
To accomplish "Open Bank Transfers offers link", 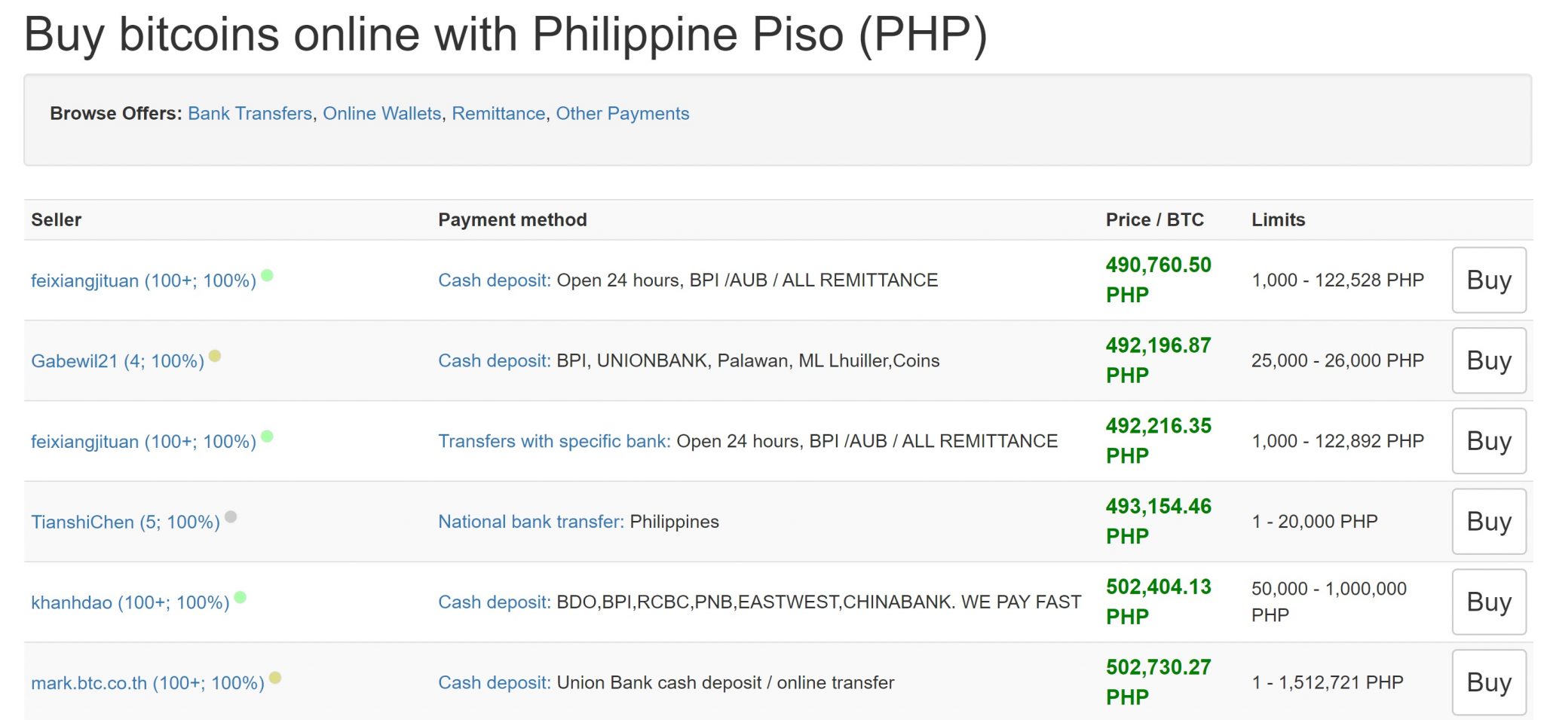I will [x=250, y=113].
